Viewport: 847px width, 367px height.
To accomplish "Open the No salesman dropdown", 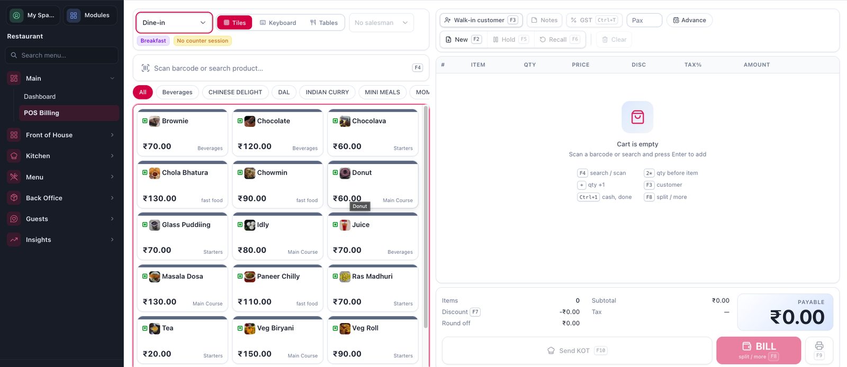I will click(381, 23).
